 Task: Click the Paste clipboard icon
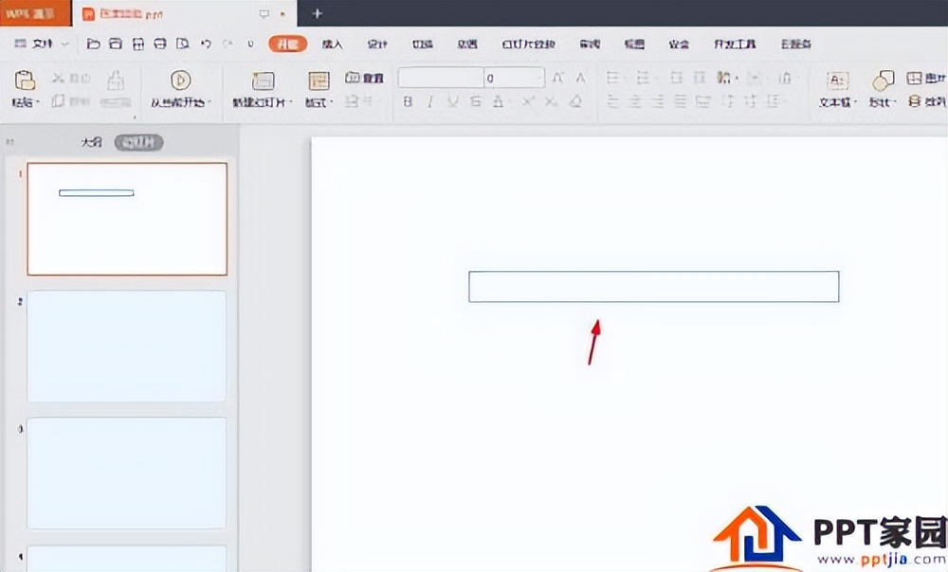[x=25, y=80]
